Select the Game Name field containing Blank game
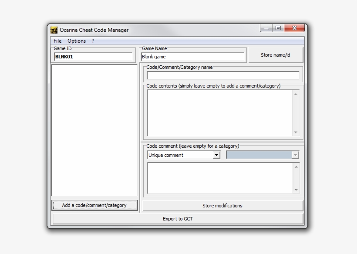 [x=192, y=57]
